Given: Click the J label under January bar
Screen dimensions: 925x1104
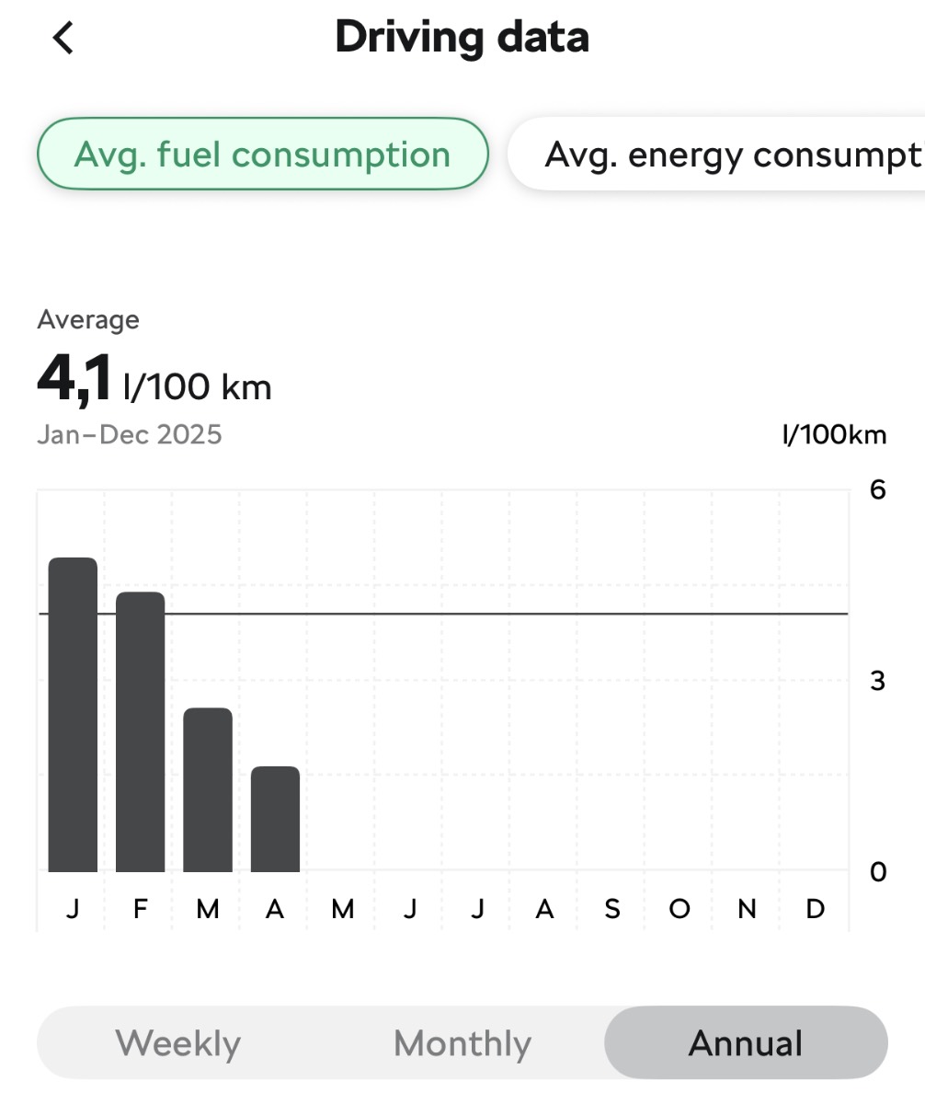Looking at the screenshot, I should point(73,909).
